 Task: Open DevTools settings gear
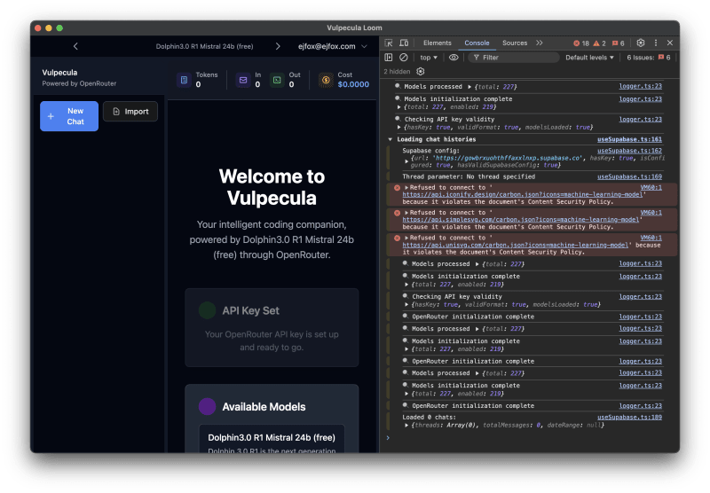(x=640, y=43)
